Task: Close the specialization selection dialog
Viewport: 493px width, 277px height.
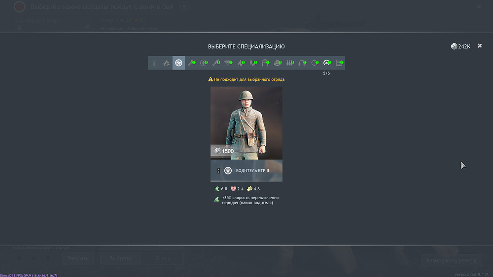Action: [x=479, y=46]
